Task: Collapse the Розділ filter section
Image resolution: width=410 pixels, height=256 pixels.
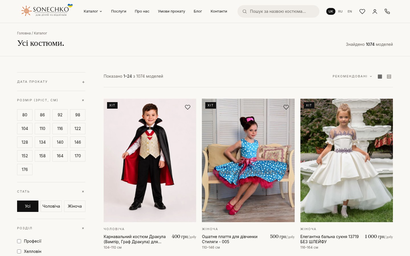Action: pyautogui.click(x=51, y=228)
